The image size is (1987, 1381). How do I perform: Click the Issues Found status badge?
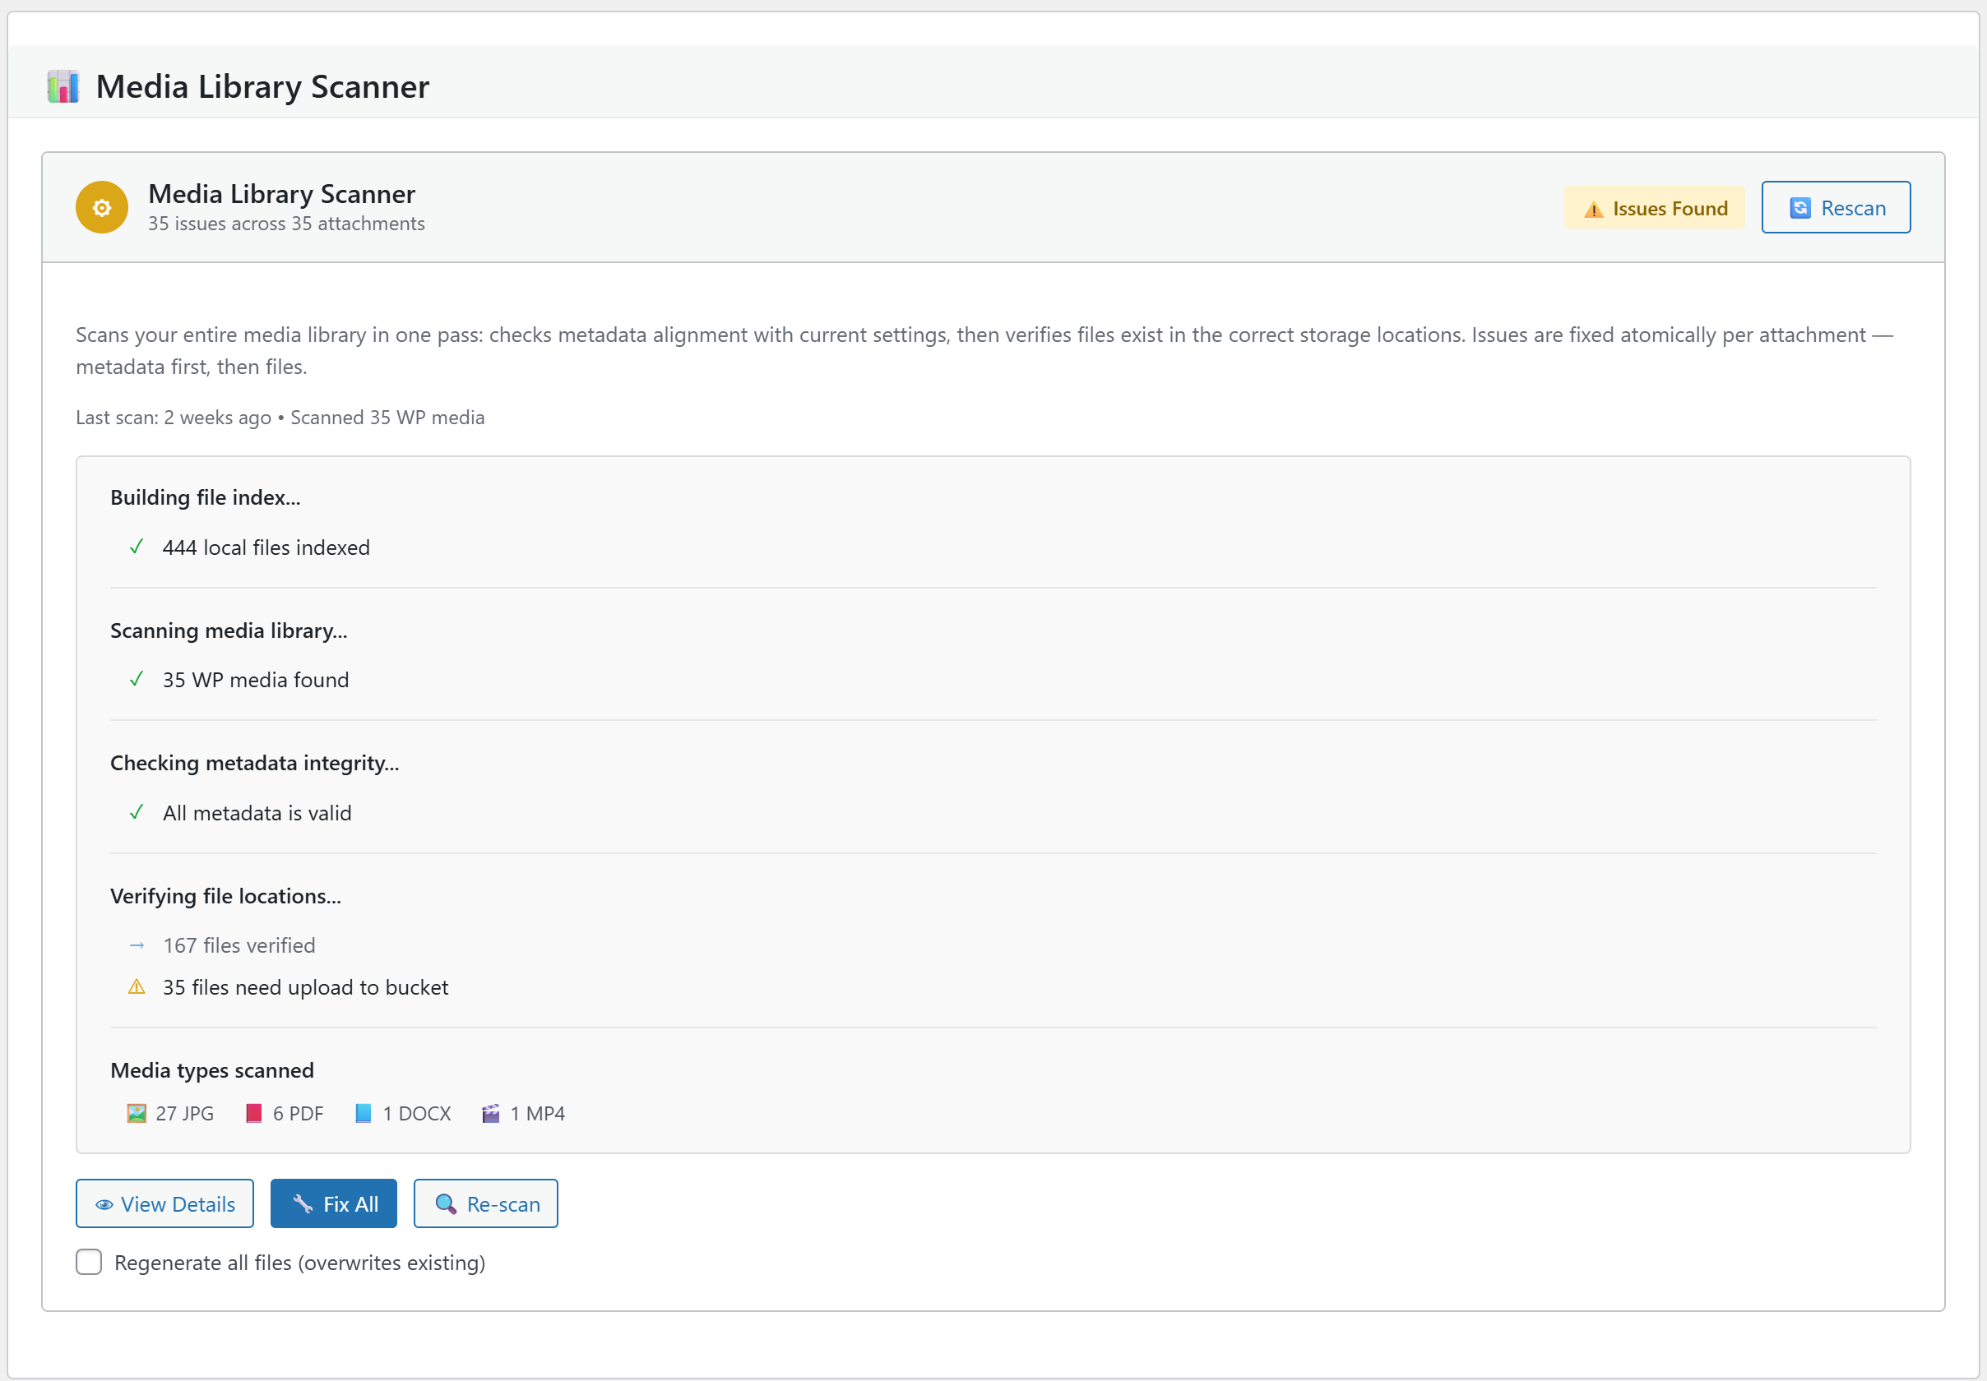pyautogui.click(x=1654, y=209)
